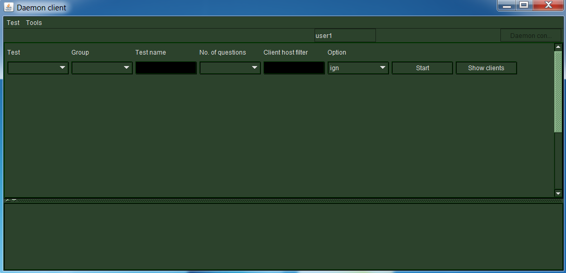566x273 pixels.
Task: Collapse split pane downward using divider arrow
Action: [x=14, y=200]
